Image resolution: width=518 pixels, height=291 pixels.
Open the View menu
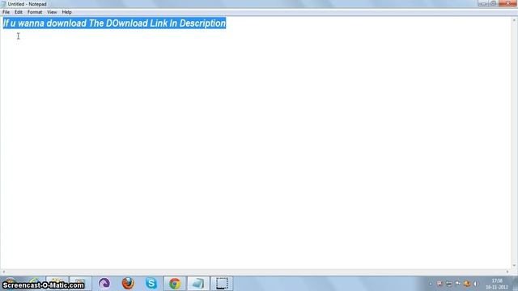(x=52, y=12)
